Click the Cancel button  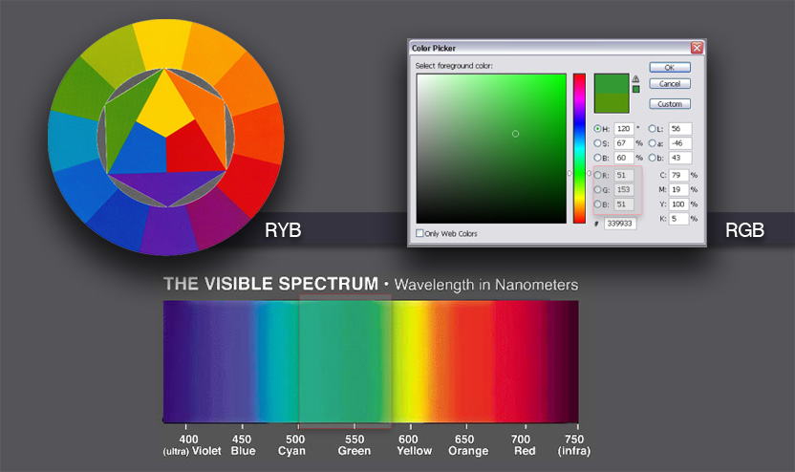tap(669, 84)
